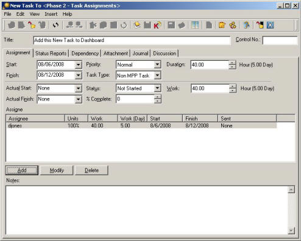
Task: Expand the Status dropdown list
Action: pos(157,88)
